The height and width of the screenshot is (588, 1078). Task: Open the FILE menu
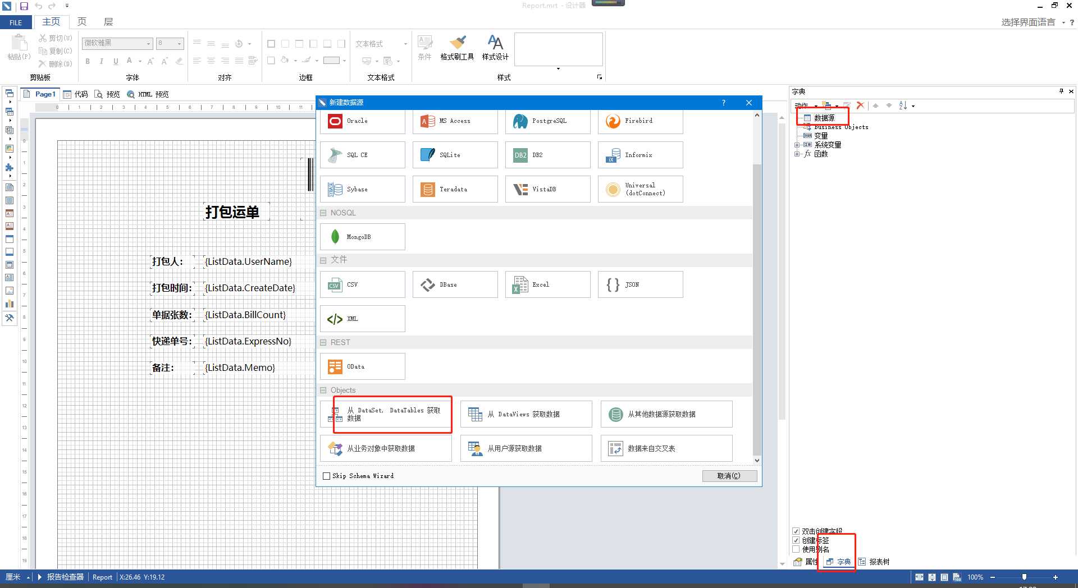(x=16, y=22)
